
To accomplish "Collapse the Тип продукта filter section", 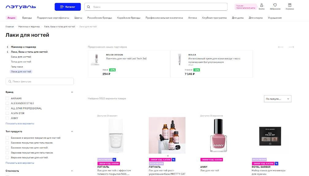I will [72, 132].
